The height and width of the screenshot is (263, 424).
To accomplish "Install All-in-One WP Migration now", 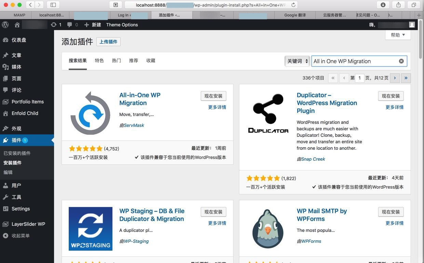I will (214, 96).
